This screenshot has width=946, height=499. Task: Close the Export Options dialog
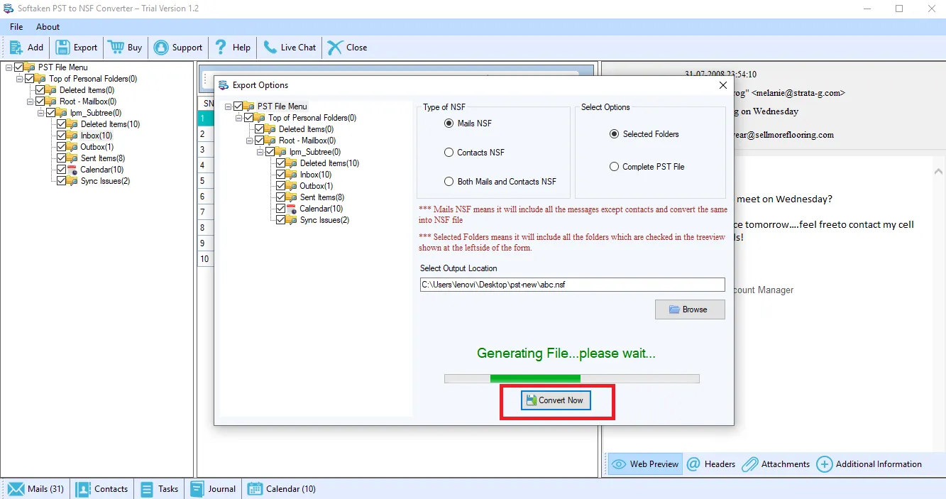[722, 85]
